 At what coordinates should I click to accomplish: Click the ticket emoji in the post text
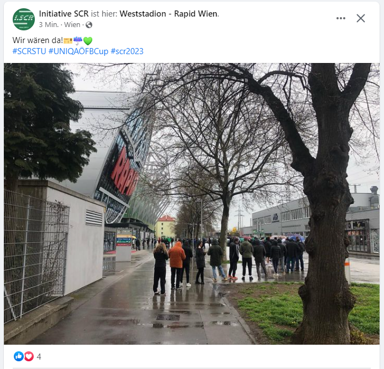click(68, 40)
